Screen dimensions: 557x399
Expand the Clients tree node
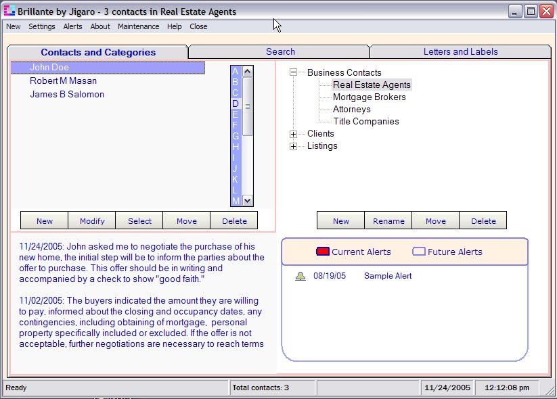click(x=293, y=134)
